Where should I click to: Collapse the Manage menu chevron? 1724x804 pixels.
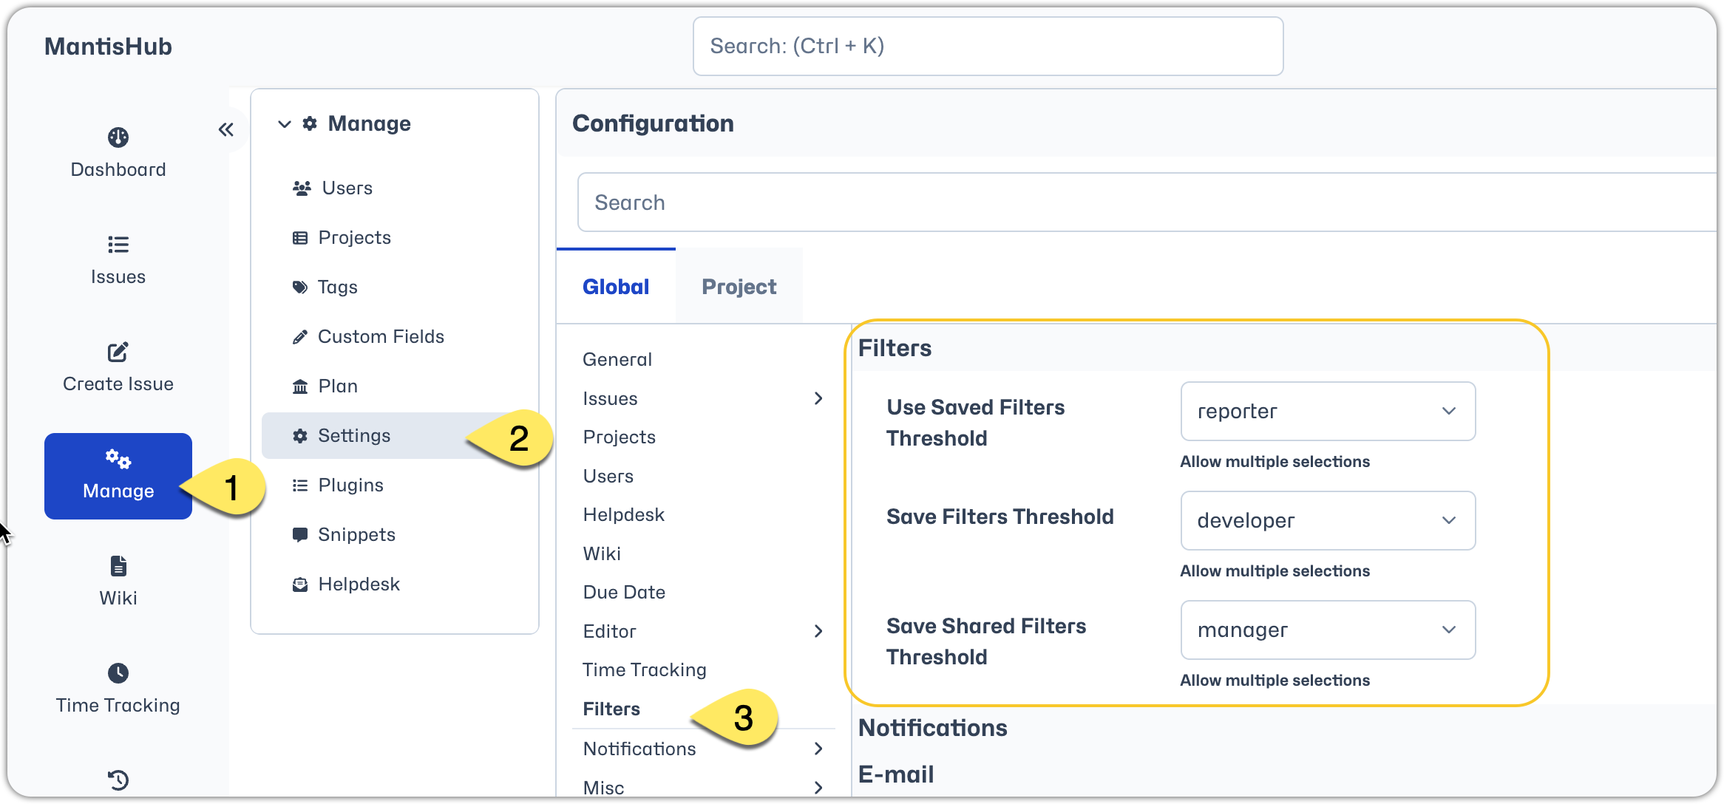pos(285,124)
